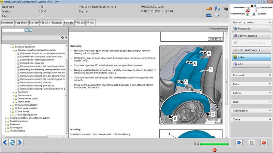Click the search text field
This screenshot has width=273, height=153.
(x=13, y=30)
